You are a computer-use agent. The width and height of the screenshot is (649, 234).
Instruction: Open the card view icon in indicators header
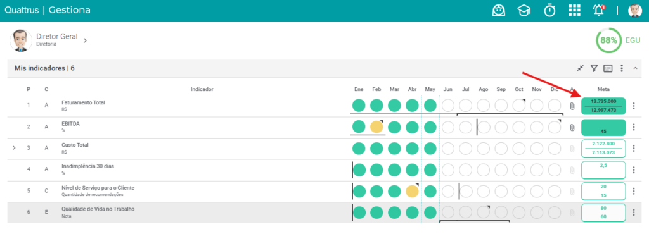pyautogui.click(x=608, y=68)
